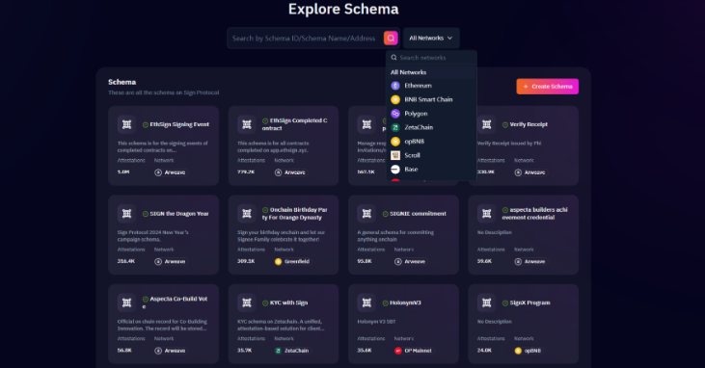Viewport: 705px width, 368px height.
Task: Click the Polygon logo icon
Action: 395,114
